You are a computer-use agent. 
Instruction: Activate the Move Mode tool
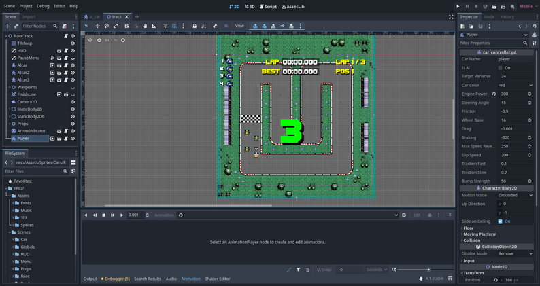pos(97,26)
